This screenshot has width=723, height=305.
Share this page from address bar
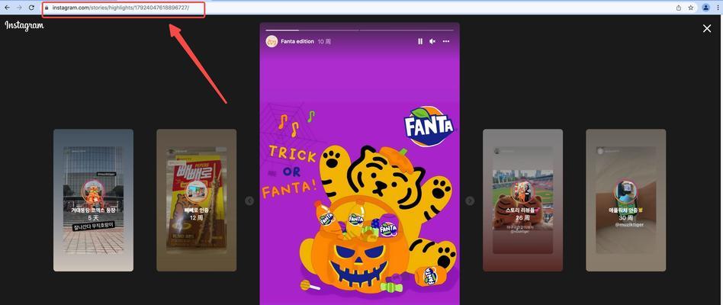click(x=679, y=8)
